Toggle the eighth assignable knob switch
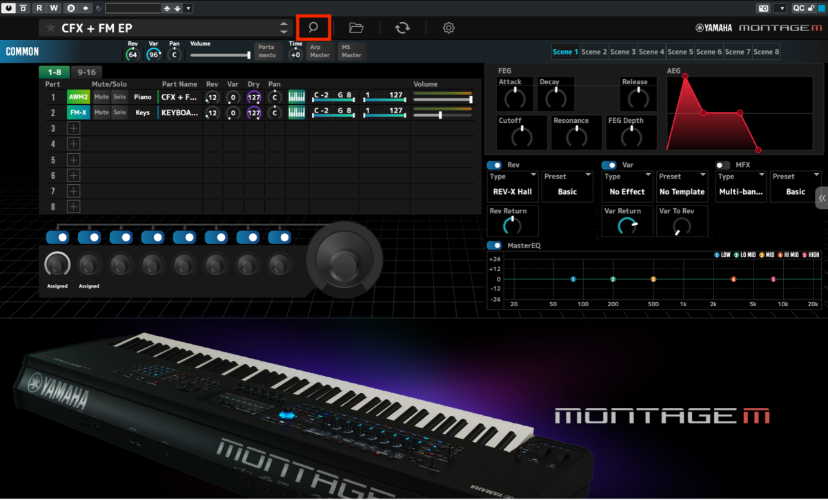The height and width of the screenshot is (500, 828). point(279,237)
